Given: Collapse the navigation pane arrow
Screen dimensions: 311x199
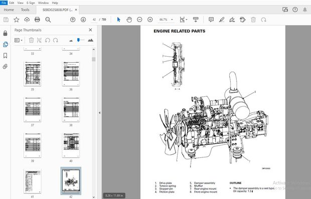Looking at the screenshot, I should coord(99,113).
